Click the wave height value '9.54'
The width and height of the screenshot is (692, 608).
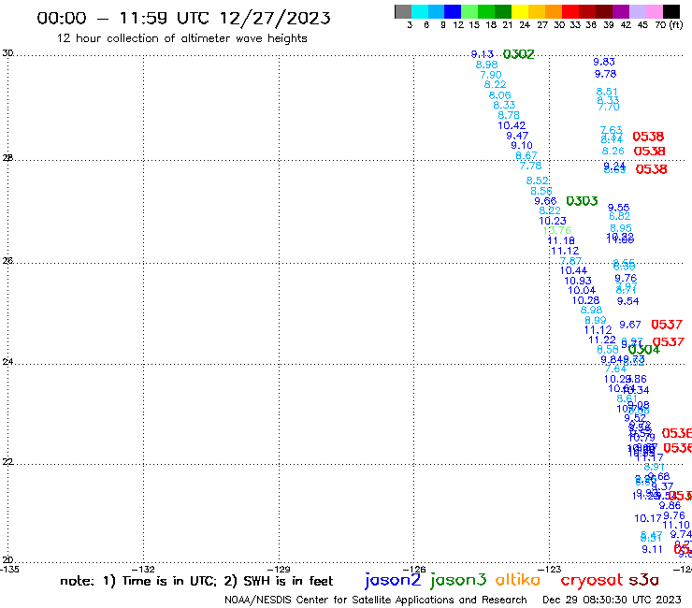point(628,301)
